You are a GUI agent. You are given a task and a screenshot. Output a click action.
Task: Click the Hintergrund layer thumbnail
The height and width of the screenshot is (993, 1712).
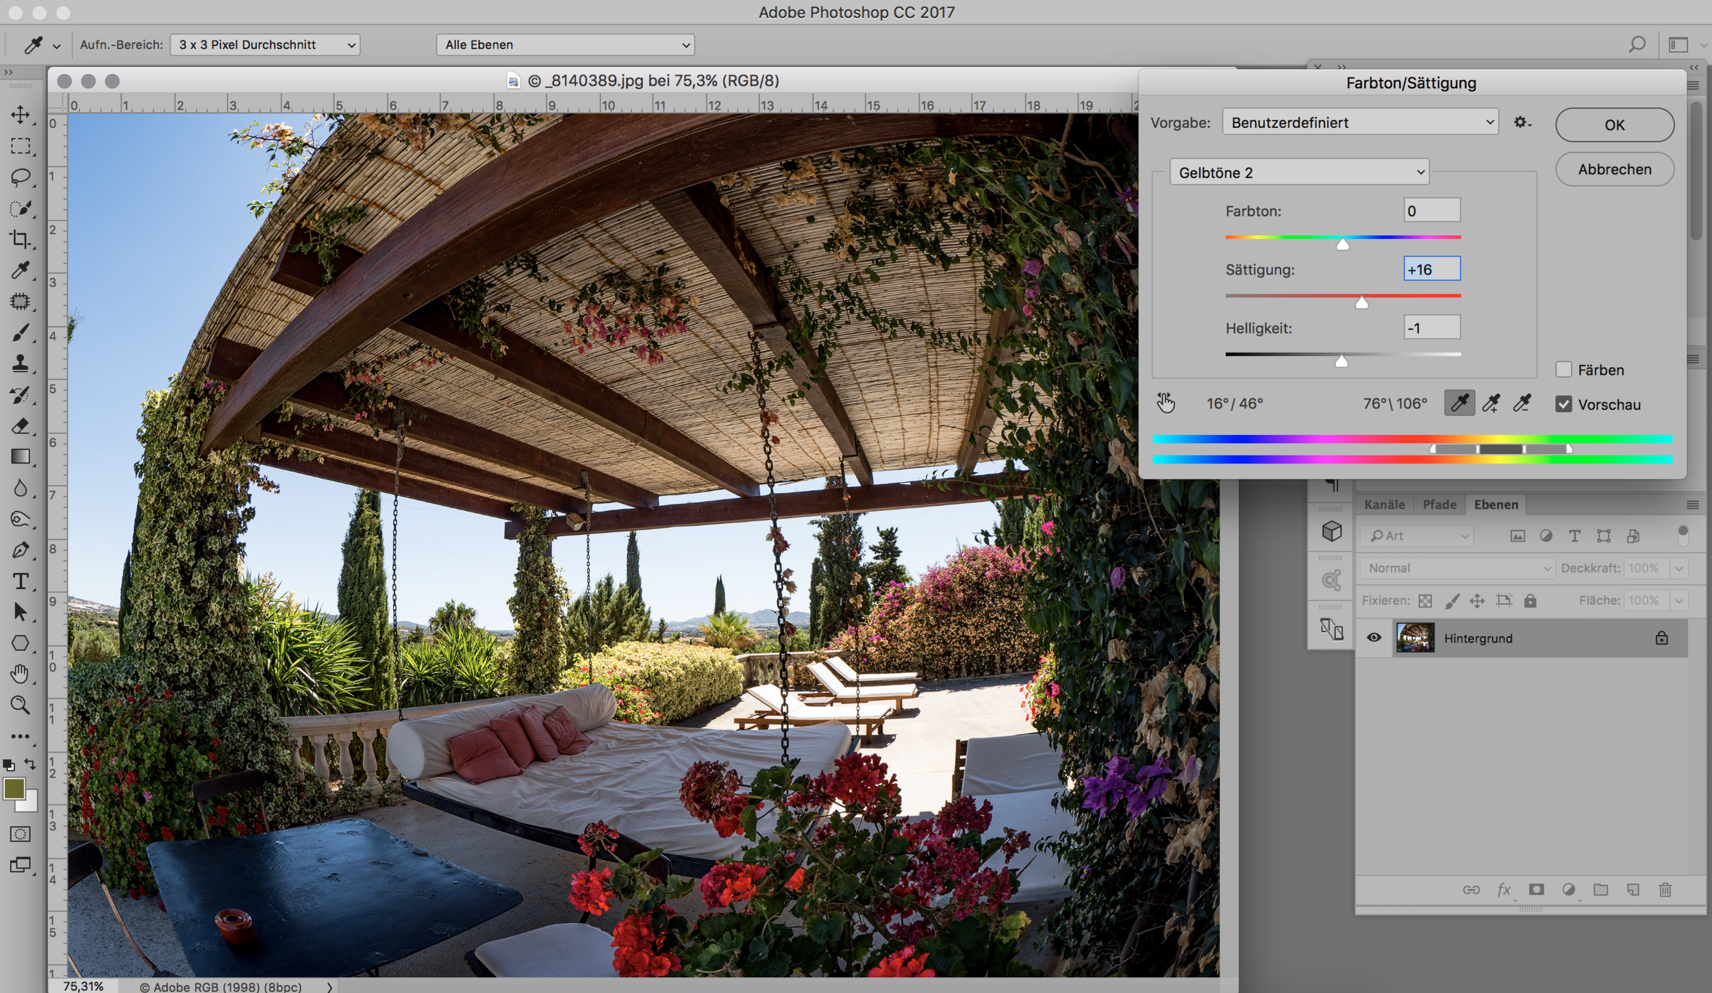1415,638
